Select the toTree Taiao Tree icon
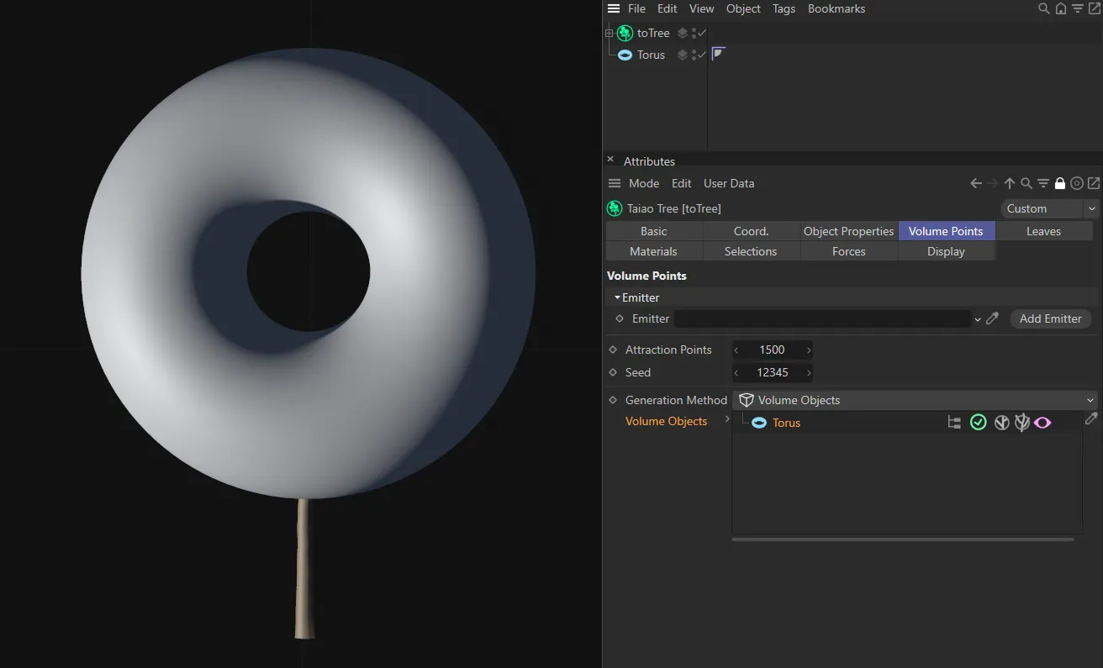The width and height of the screenshot is (1103, 668). point(624,33)
